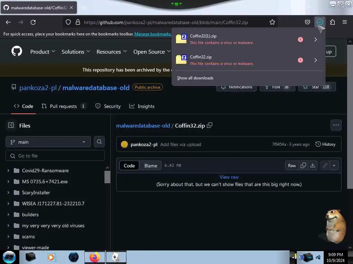
Task: Open the ScaryInstaller folder name
Action: pos(36,192)
